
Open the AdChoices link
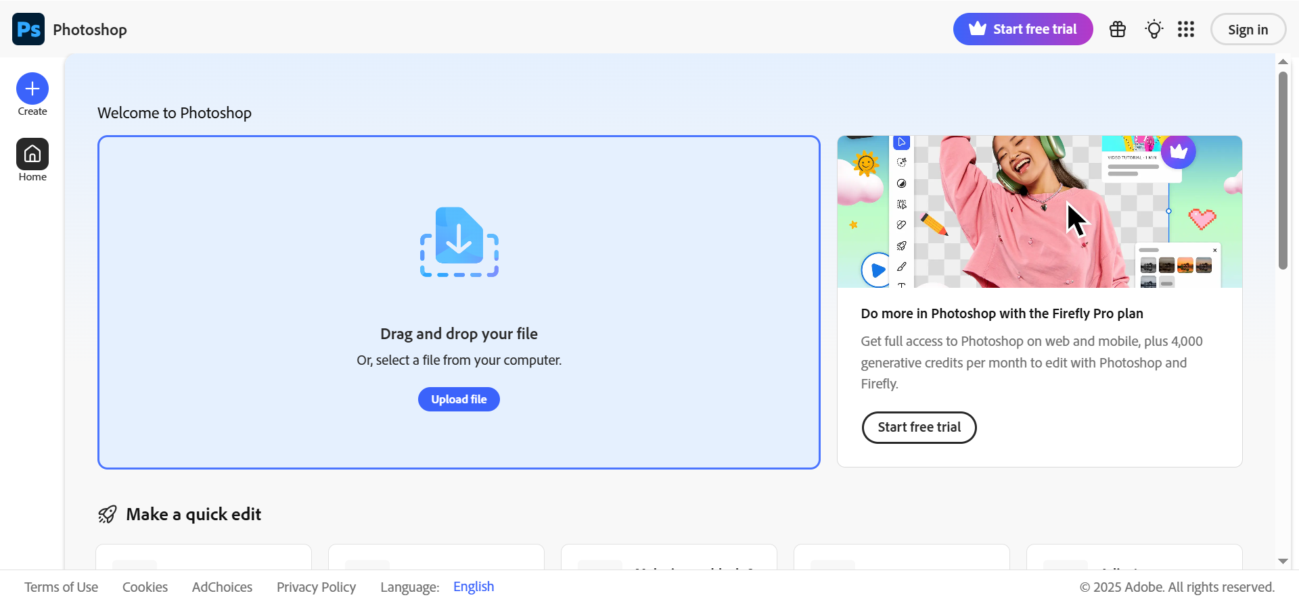(x=222, y=587)
